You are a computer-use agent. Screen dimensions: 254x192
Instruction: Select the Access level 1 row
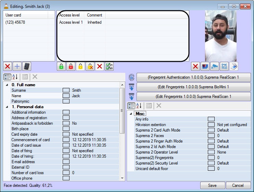tap(71, 22)
